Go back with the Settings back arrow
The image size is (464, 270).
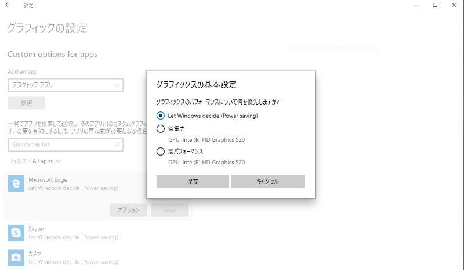(8, 5)
